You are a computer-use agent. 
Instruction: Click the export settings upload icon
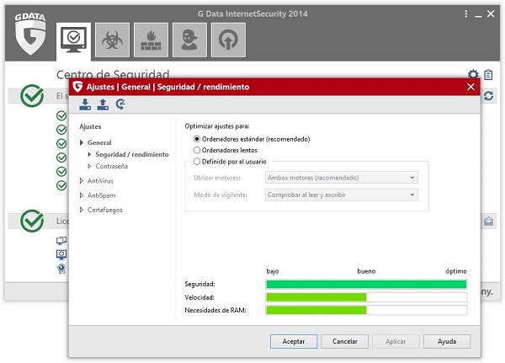click(x=103, y=104)
